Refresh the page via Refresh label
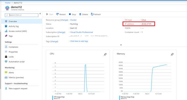Screen dimensions: 187x100 pos(97,15)
